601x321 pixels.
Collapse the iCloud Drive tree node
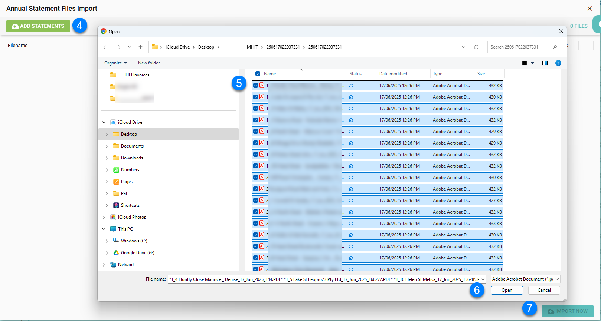(x=104, y=122)
